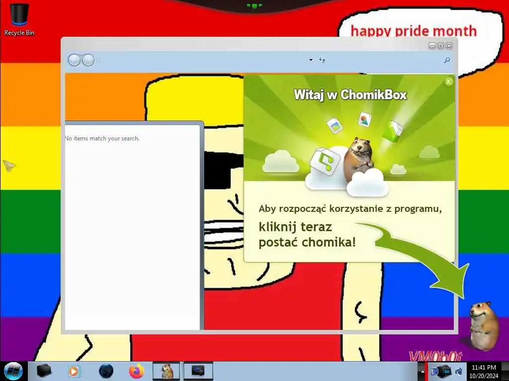Screen dimensions: 509x381
Task: Click the 'No items match your search.' text
Action: coord(102,138)
